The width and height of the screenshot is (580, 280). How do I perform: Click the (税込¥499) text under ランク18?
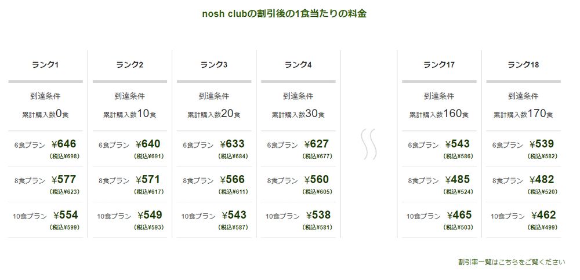[543, 227]
